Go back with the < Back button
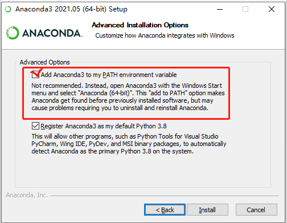This screenshot has height=223, width=287. tap(165, 210)
